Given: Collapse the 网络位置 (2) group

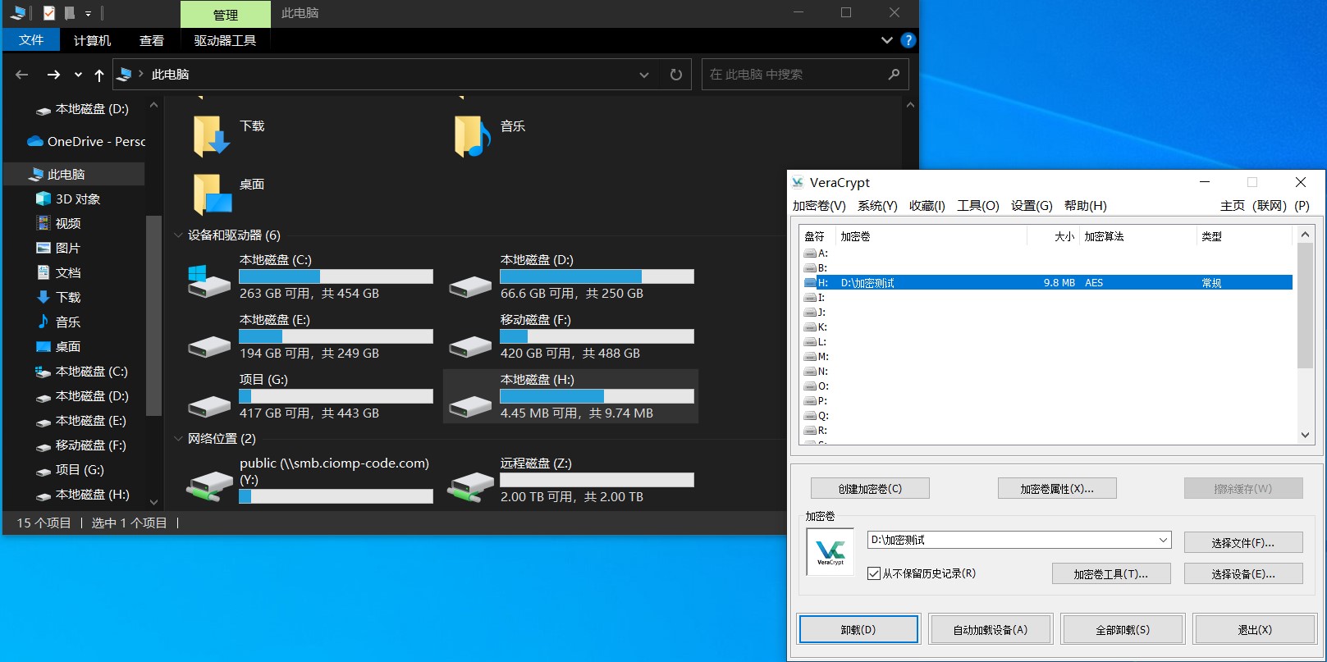Looking at the screenshot, I should pos(178,439).
